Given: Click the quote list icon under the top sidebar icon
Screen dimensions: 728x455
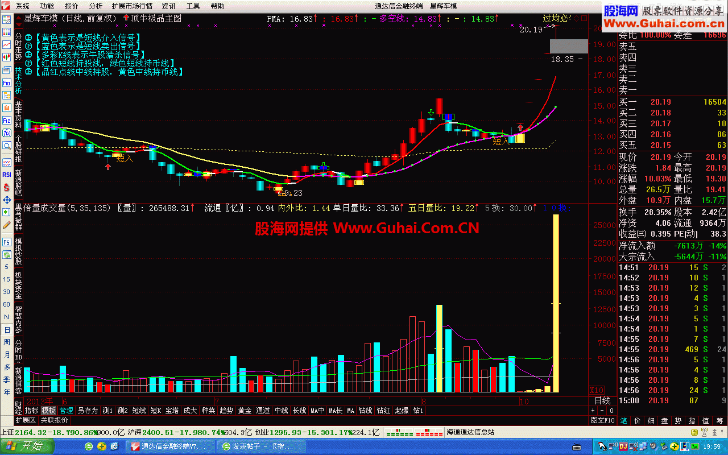Looking at the screenshot, I should [7, 32].
